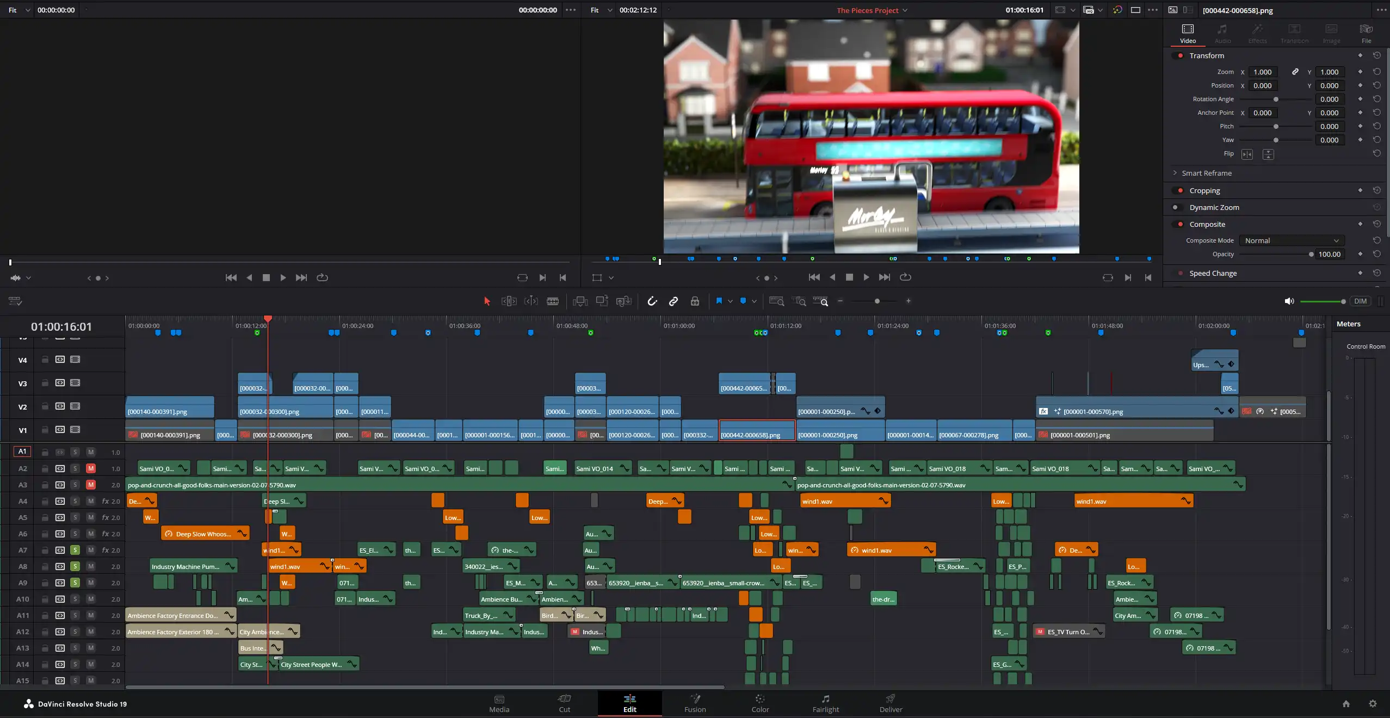Unmute audio track A2
Image resolution: width=1390 pixels, height=718 pixels.
[x=91, y=468]
